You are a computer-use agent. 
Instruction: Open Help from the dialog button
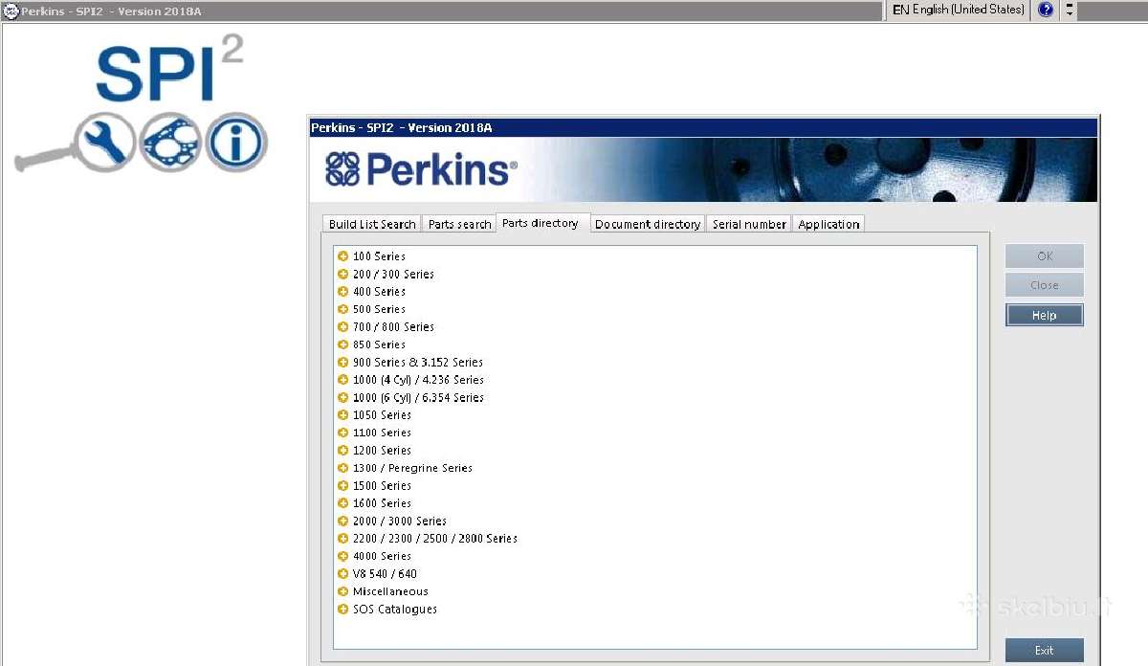coord(1045,315)
